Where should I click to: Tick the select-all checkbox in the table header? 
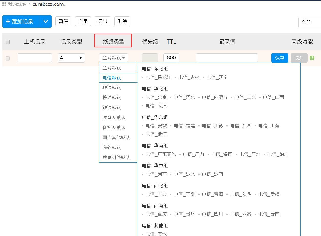[x=8, y=42]
